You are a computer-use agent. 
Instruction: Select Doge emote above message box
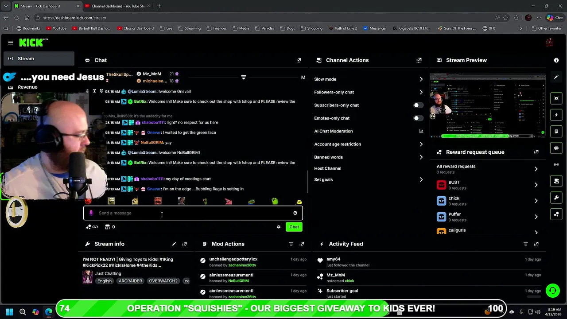(135, 201)
